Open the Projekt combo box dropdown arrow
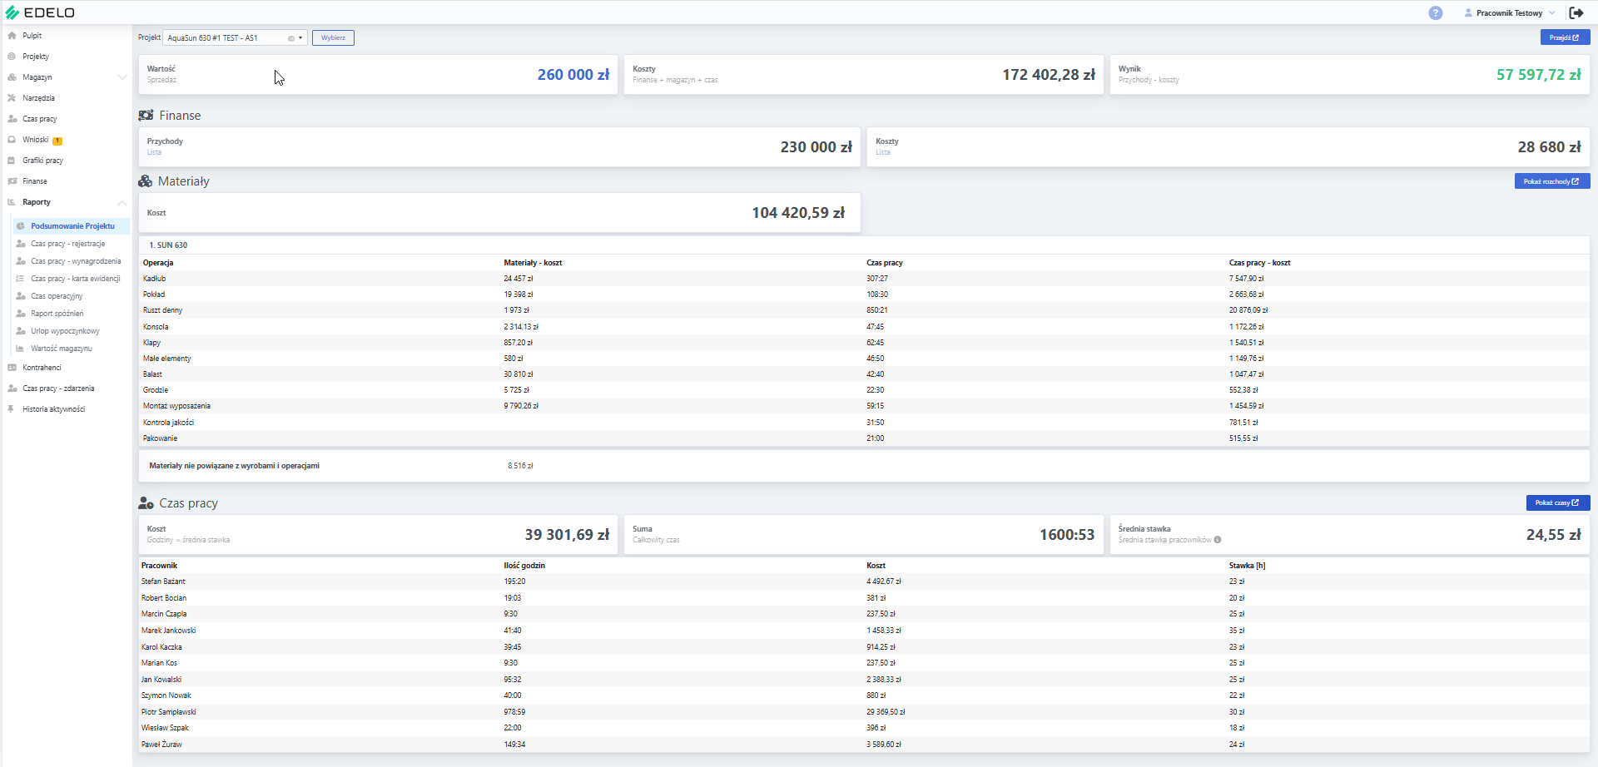This screenshot has width=1598, height=767. (300, 38)
